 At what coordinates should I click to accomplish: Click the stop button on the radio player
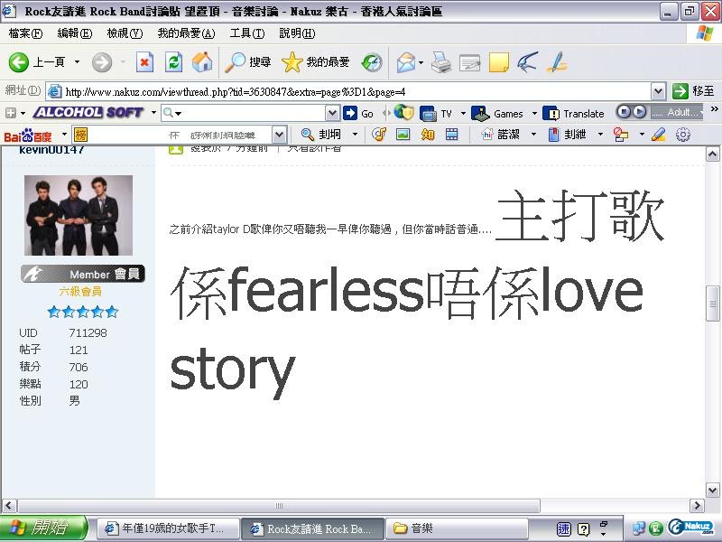coord(623,112)
